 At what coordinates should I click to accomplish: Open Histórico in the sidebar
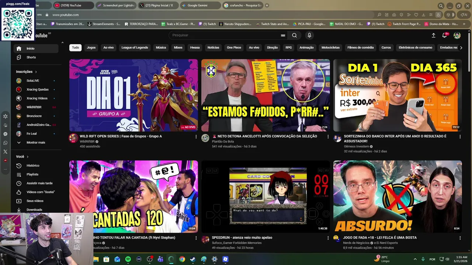tap(36, 166)
